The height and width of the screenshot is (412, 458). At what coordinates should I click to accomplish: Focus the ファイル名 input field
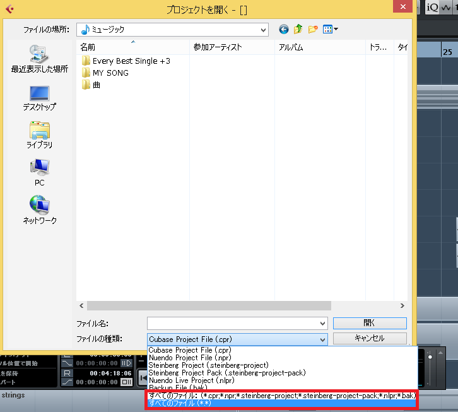(232, 324)
